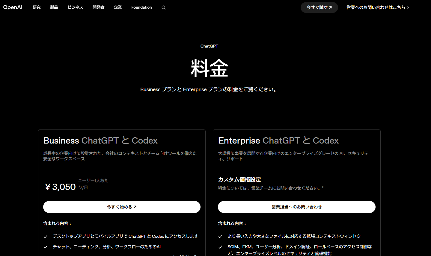Click the checkmark beside デスクトップアプリとモバイルアプリ
Screen dimensions: 431x256
(x=46, y=237)
